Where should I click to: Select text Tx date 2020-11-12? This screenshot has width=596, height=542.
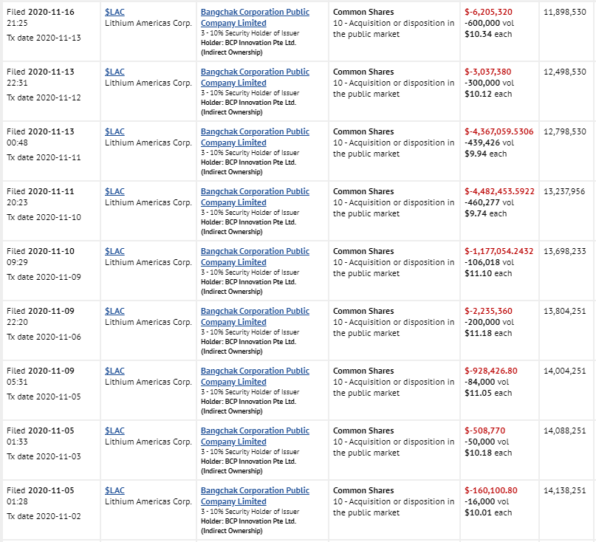(44, 97)
